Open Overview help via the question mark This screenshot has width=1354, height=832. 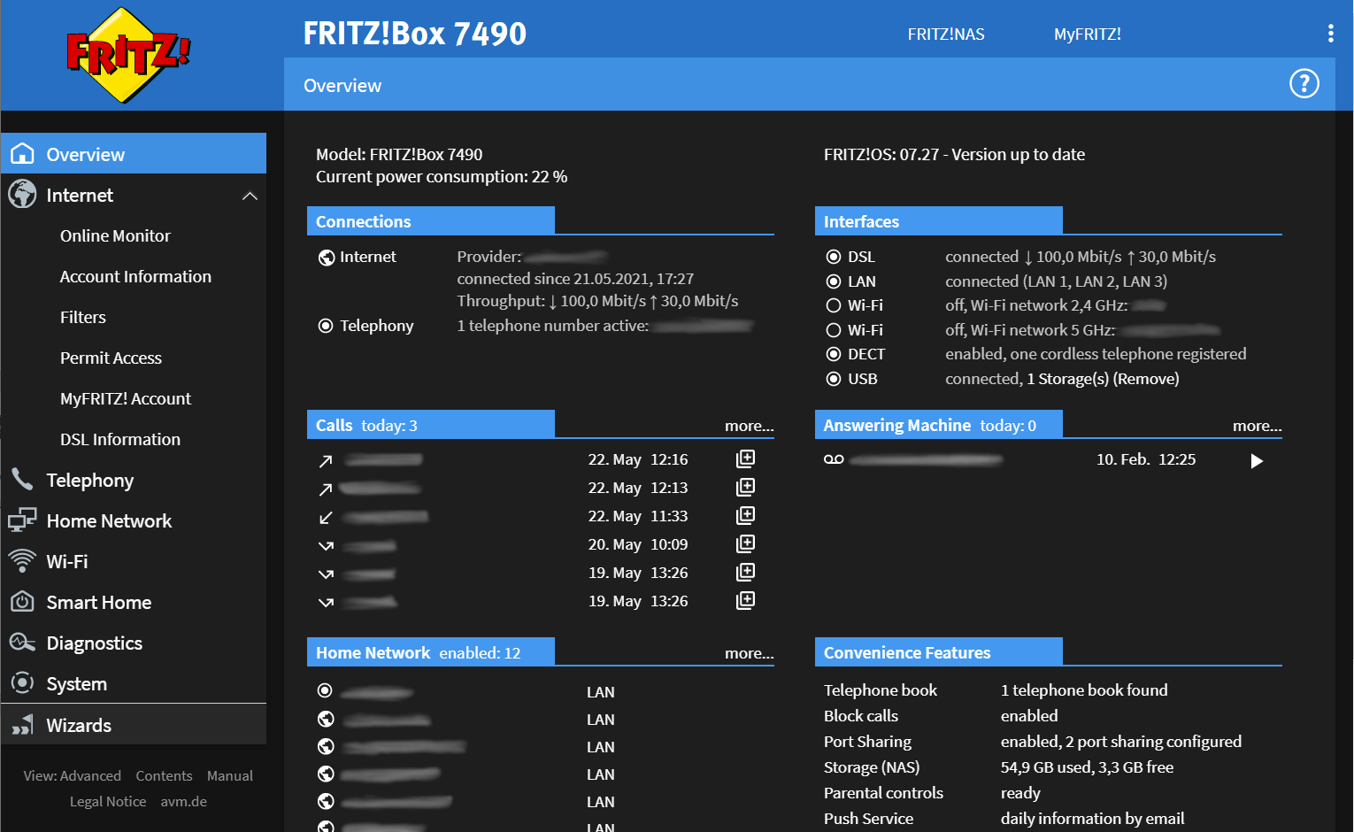[x=1304, y=83]
